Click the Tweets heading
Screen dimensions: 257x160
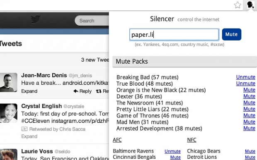click(x=11, y=44)
